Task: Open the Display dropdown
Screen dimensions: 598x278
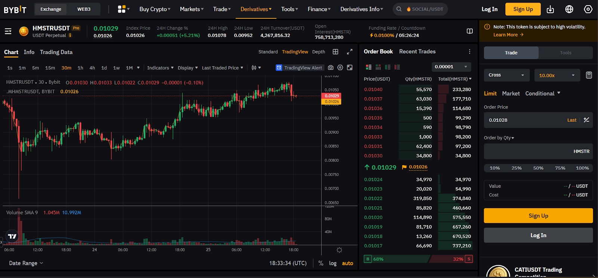Action: point(188,68)
